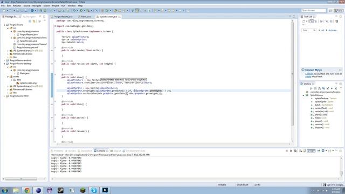
Task: Toggle Hide Static Members in Outline toolbar
Action: coord(328,88)
